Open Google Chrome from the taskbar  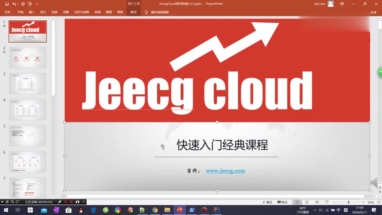pos(155,210)
